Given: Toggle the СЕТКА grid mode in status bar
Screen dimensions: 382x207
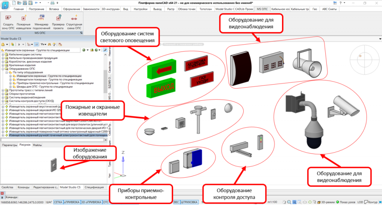Looking at the screenshot, I should pos(58,202).
